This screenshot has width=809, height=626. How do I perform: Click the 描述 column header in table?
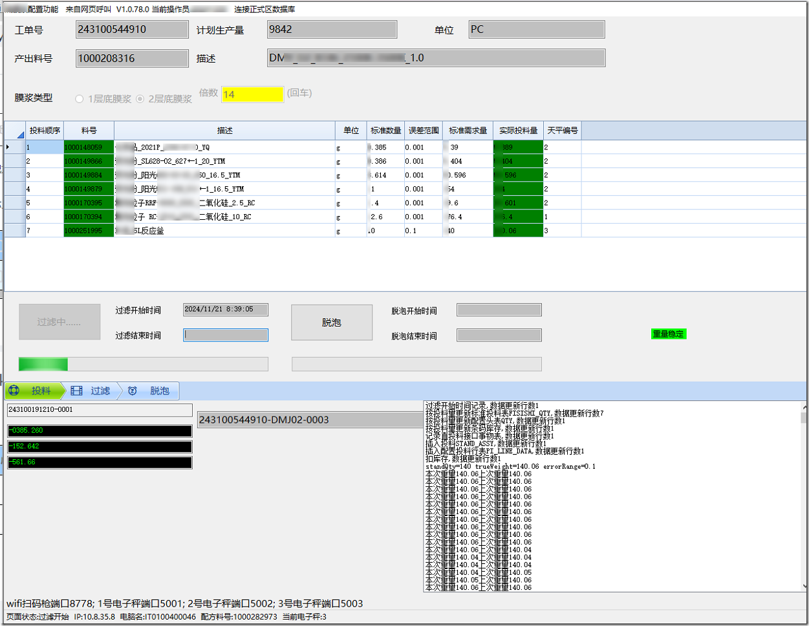pos(224,131)
